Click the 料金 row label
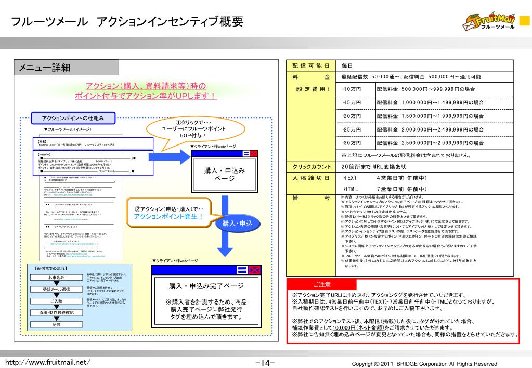This screenshot has height=368, width=532. pyautogui.click(x=311, y=77)
